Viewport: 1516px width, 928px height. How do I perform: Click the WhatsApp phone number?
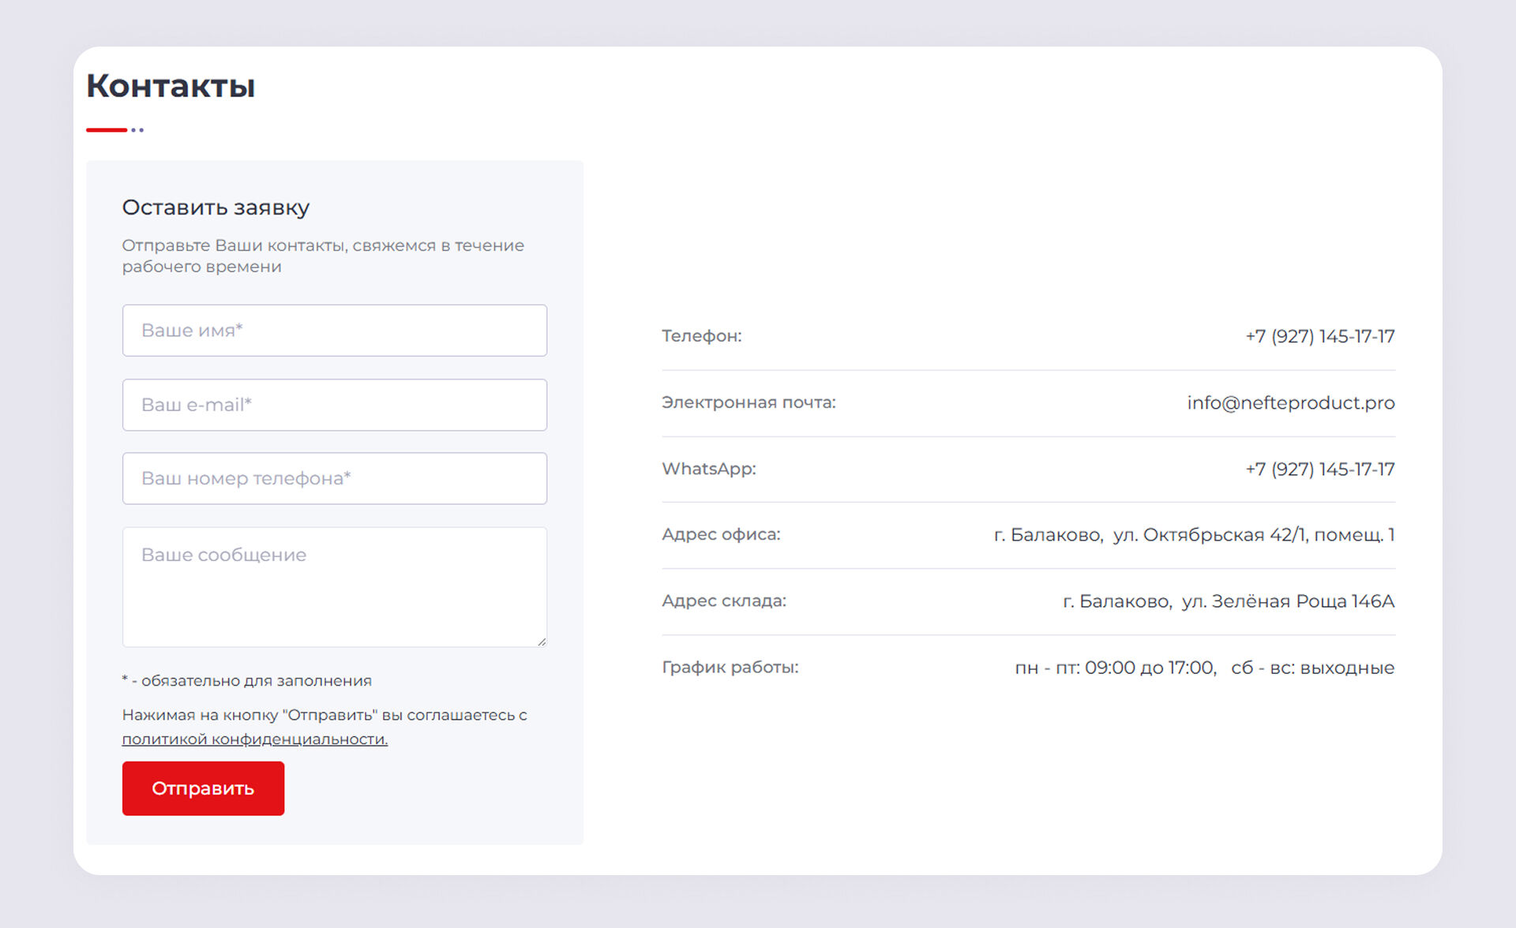1319,469
